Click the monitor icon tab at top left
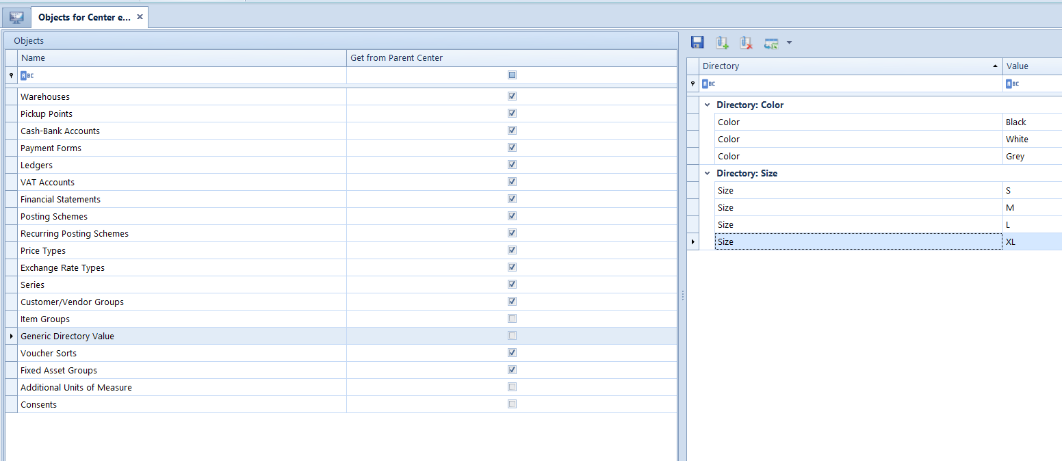Screen dimensions: 1062x461 coord(17,17)
